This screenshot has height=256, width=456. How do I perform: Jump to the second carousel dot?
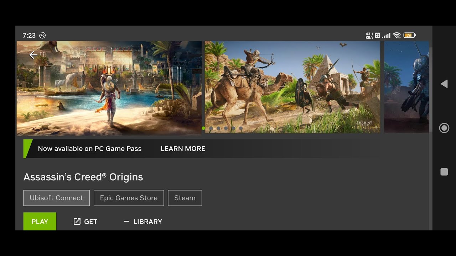pos(211,128)
